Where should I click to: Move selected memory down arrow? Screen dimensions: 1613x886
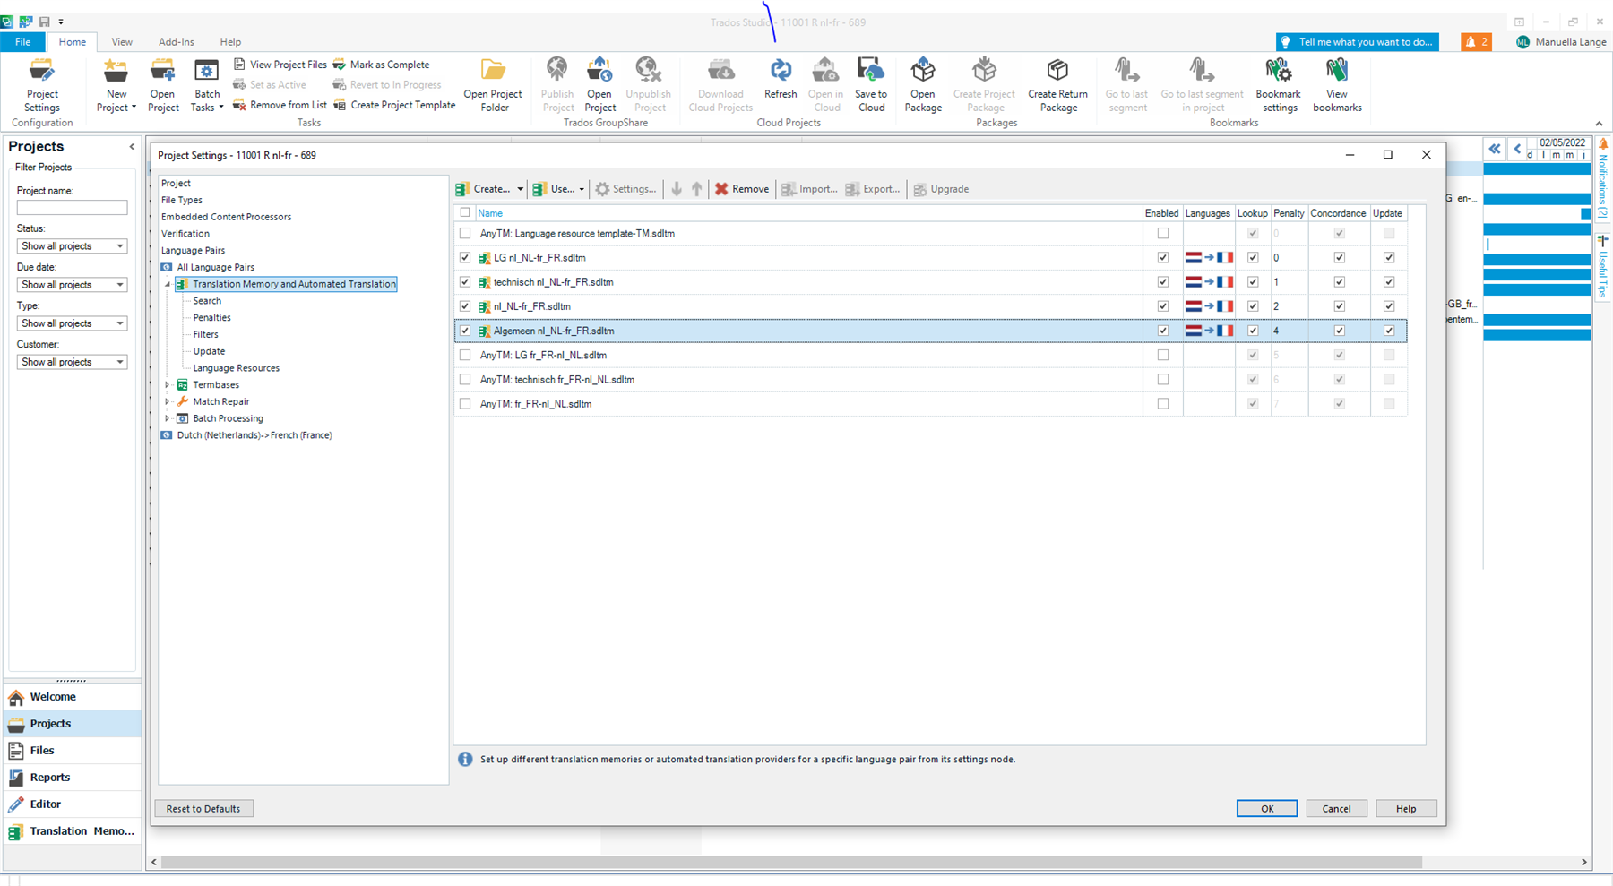click(x=677, y=189)
